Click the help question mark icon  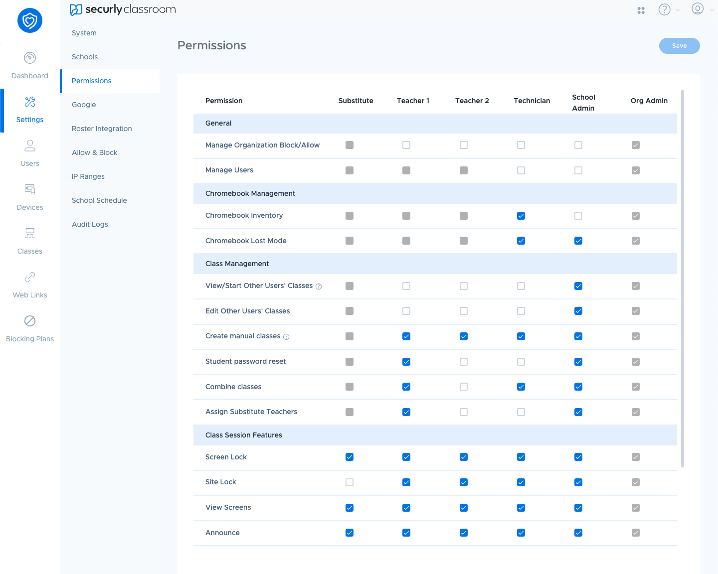[664, 9]
